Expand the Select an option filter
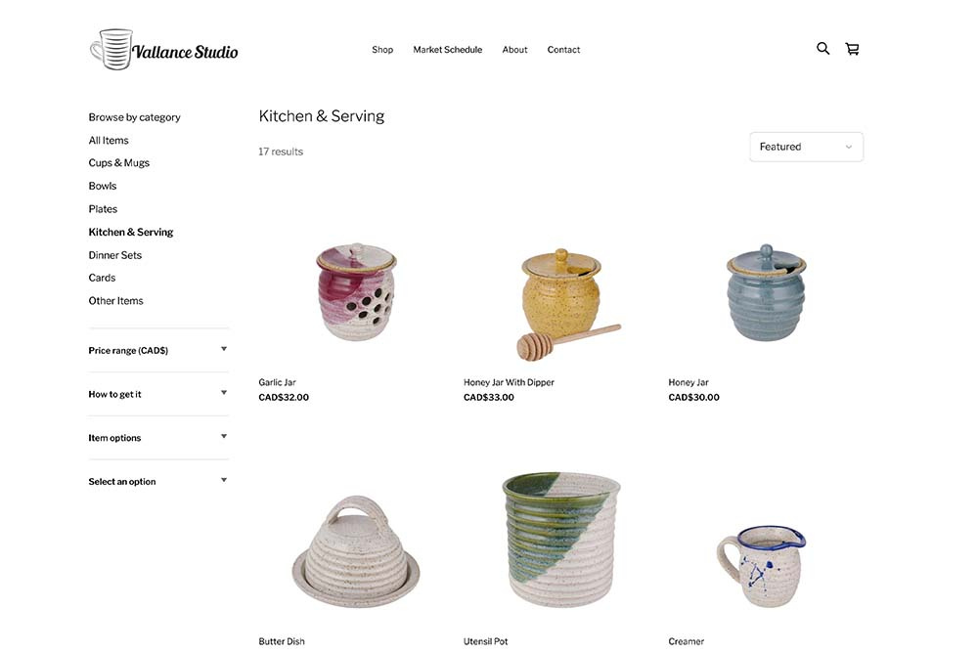This screenshot has width=978, height=652. click(x=158, y=481)
